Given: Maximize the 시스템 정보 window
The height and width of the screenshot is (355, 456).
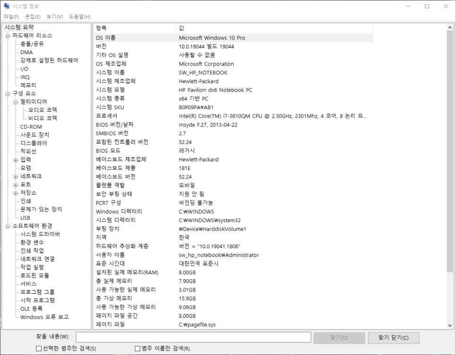Looking at the screenshot, I should 427,6.
